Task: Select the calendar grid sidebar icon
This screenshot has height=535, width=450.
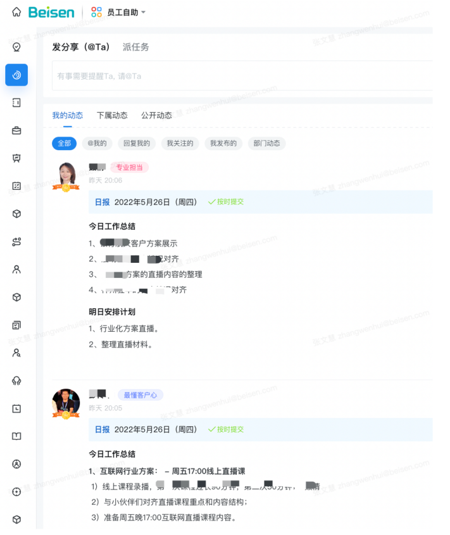Action: pos(16,186)
